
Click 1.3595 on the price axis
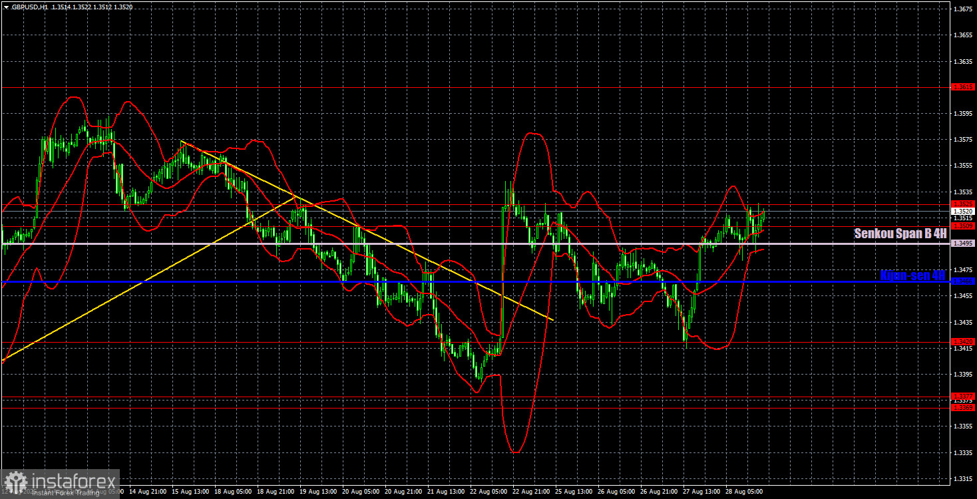tap(963, 114)
